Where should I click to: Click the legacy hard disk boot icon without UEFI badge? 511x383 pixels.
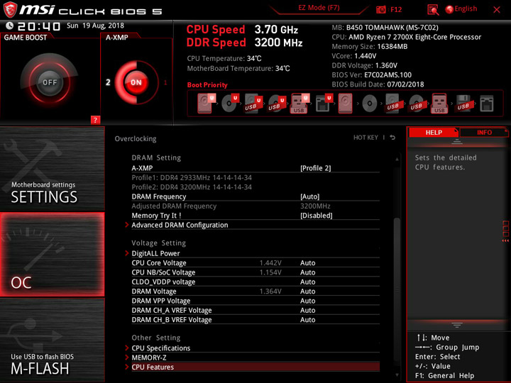click(345, 104)
